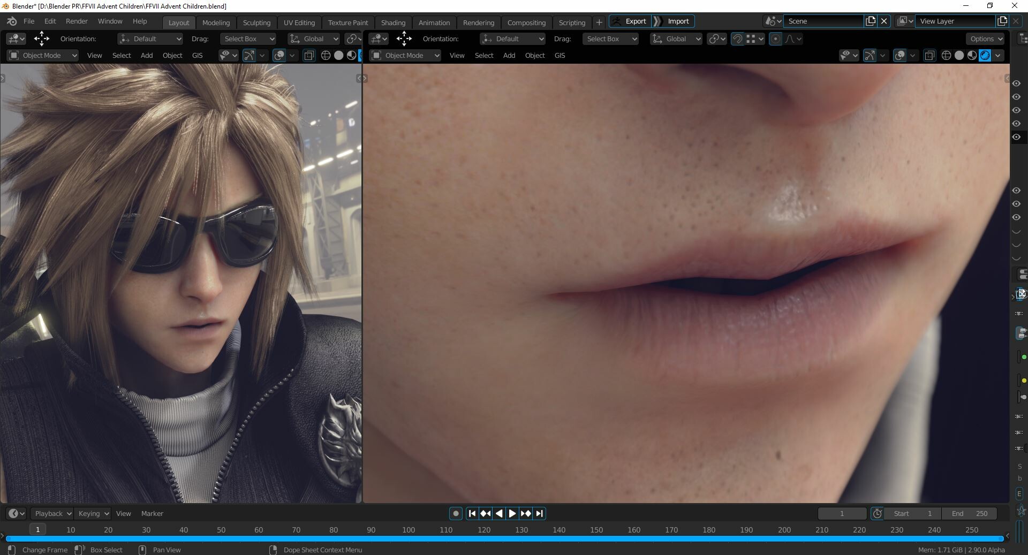Select rendered shading in right viewport
The height and width of the screenshot is (555, 1028).
click(x=985, y=55)
